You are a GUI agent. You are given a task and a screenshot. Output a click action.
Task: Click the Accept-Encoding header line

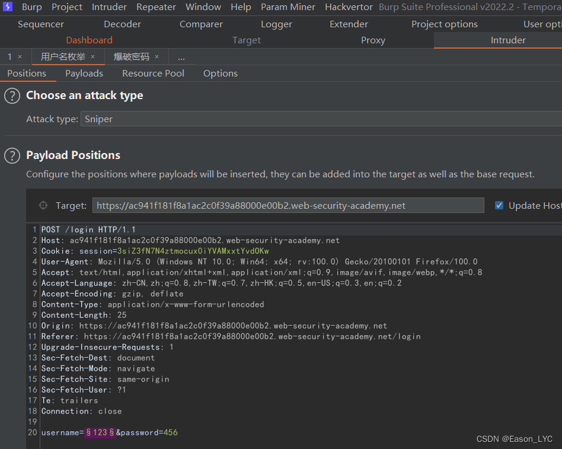pyautogui.click(x=112, y=294)
